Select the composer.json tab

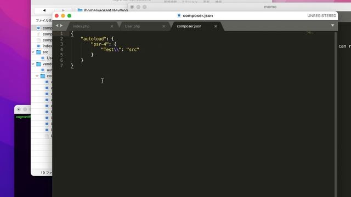[x=189, y=26]
